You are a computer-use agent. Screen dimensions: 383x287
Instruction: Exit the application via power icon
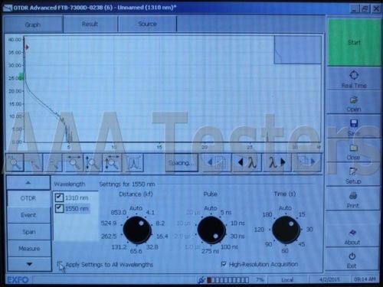coord(352,259)
